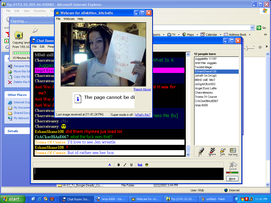This screenshot has width=271, height=203.
Task: Toggle bold text formatting
Action: tap(119, 165)
